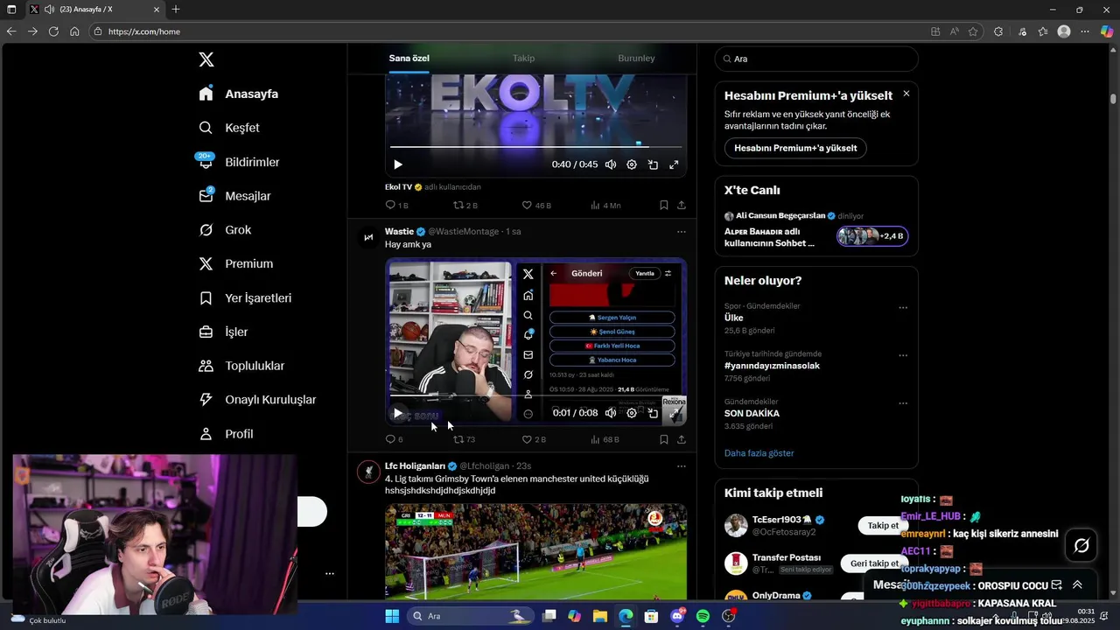Open options for #yanındayızminasolak trend
The height and width of the screenshot is (630, 1120).
[x=903, y=356]
